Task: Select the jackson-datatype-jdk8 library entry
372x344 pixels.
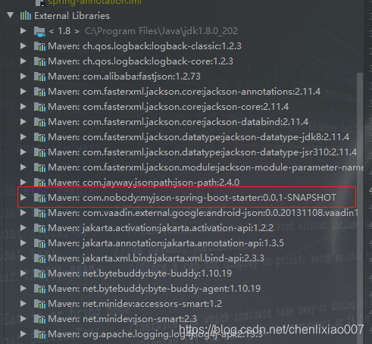Action: pyautogui.click(x=199, y=137)
